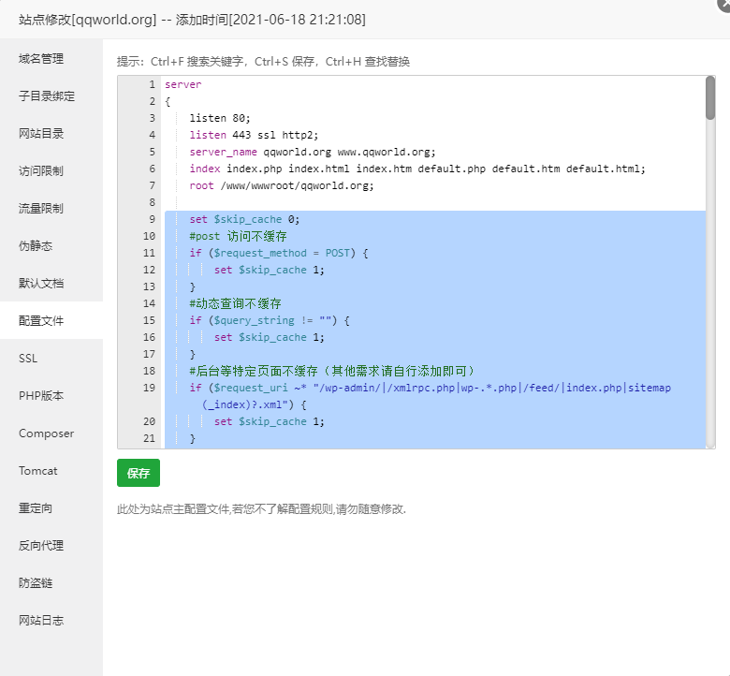
Task: Select 网站目录 in the sidebar
Action: pyautogui.click(x=41, y=133)
